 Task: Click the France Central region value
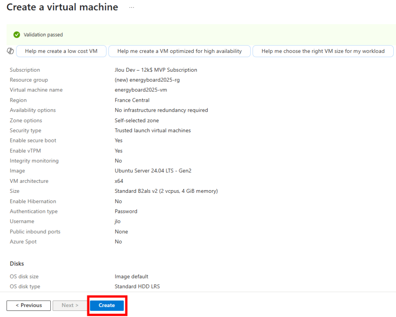132,100
